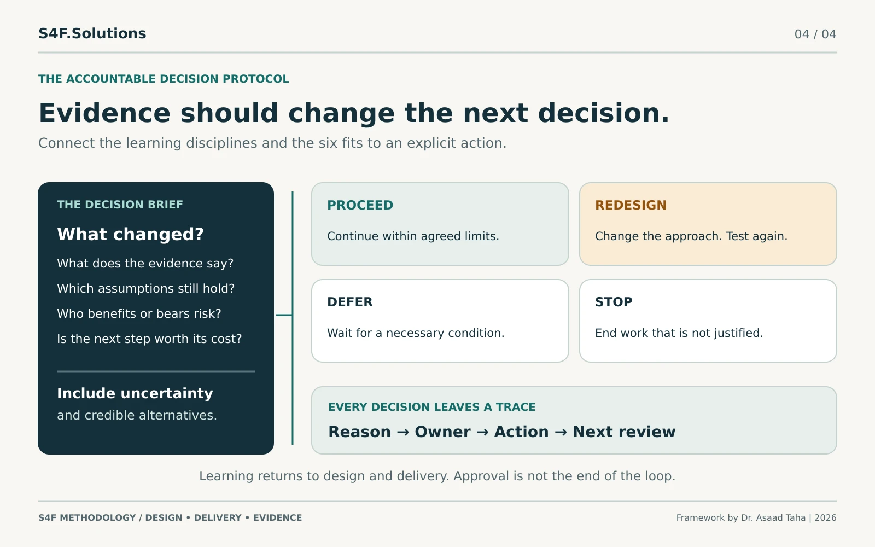Click 'Is the next step worth its cost?'
This screenshot has height=547, width=875.
(149, 339)
